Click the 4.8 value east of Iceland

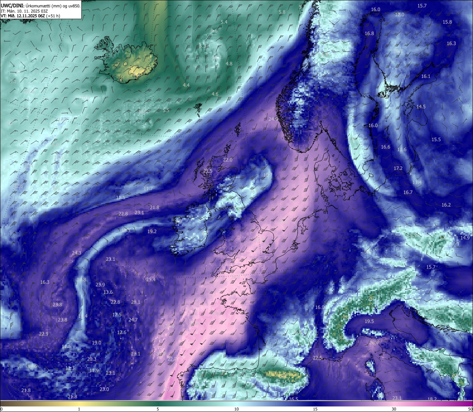[x=229, y=64]
